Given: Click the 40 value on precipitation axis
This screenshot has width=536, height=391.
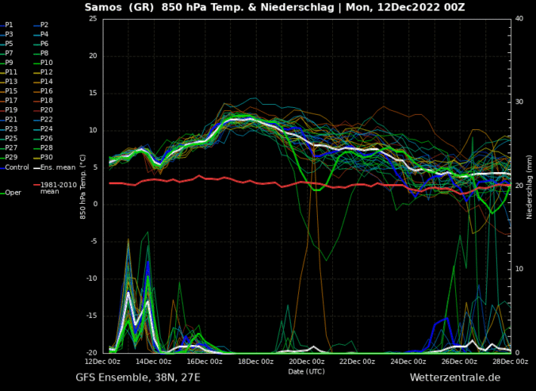Looking at the screenshot, I should click(518, 19).
